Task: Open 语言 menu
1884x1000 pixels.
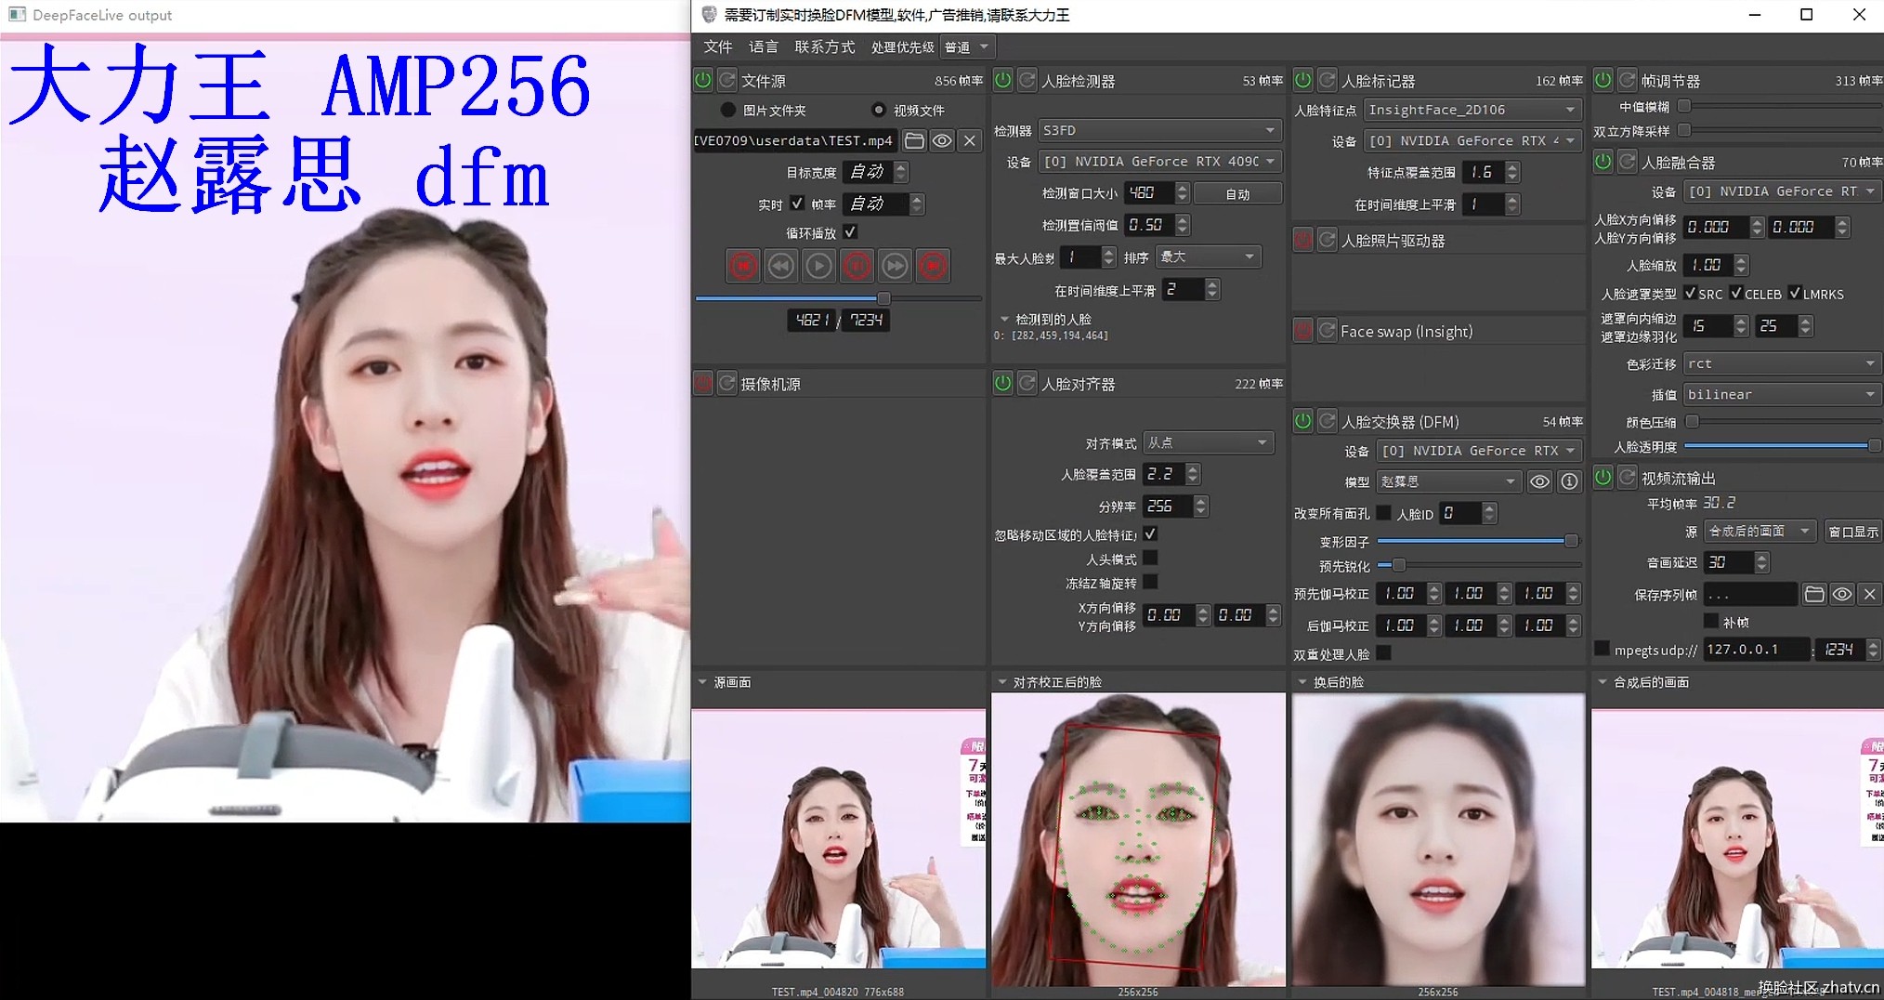Action: tap(763, 46)
